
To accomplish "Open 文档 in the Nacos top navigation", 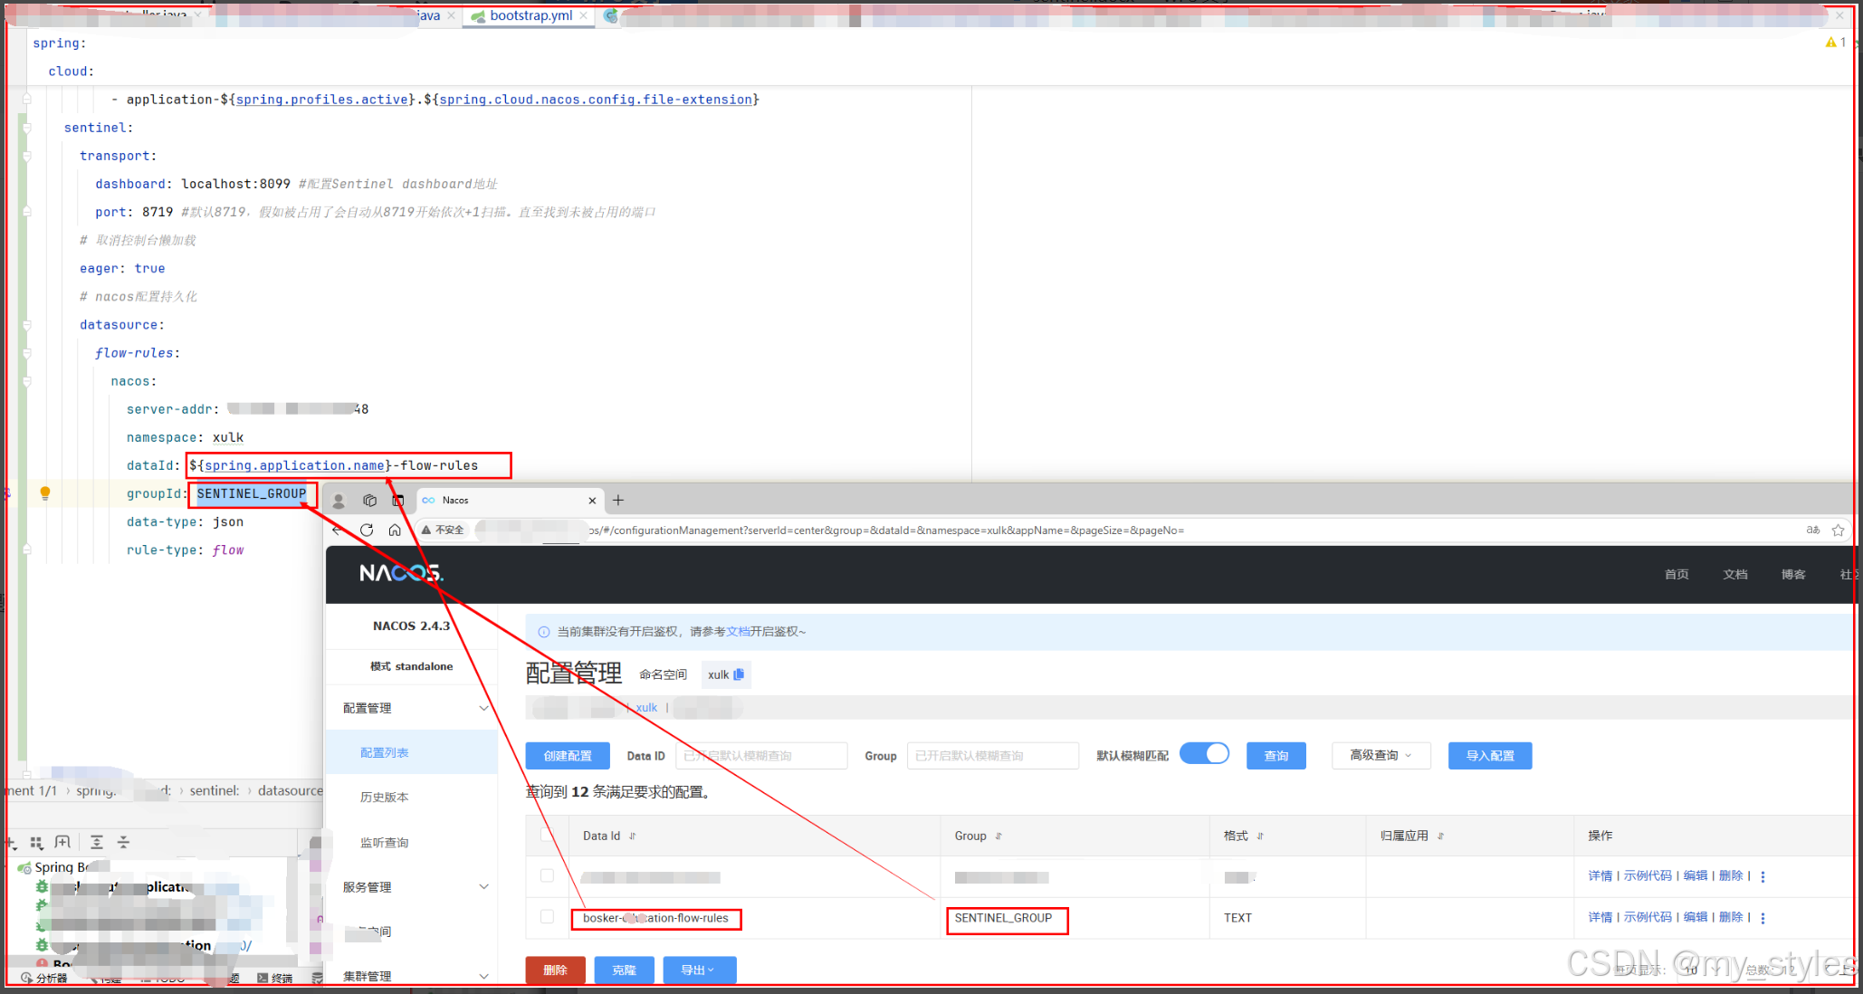I will coord(1735,574).
